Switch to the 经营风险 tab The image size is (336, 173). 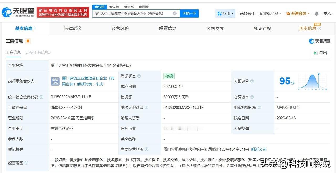[x=120, y=28]
